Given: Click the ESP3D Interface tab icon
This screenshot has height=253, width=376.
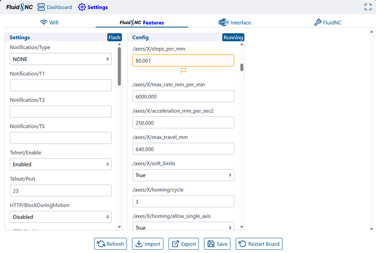Looking at the screenshot, I should click(x=223, y=22).
